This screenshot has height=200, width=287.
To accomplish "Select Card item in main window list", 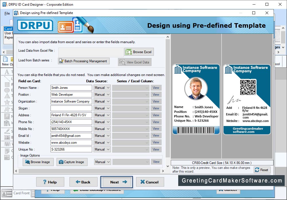I will pos(8,29).
